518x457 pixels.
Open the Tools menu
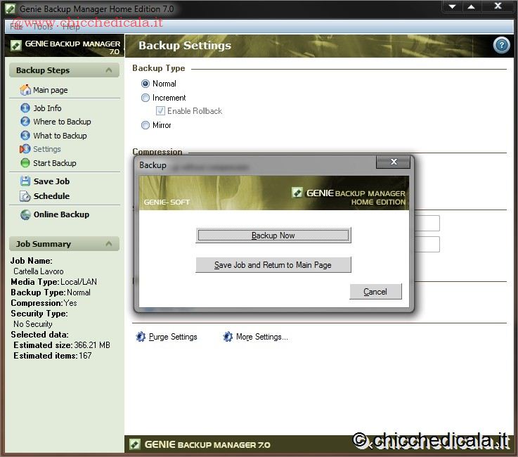tap(42, 27)
